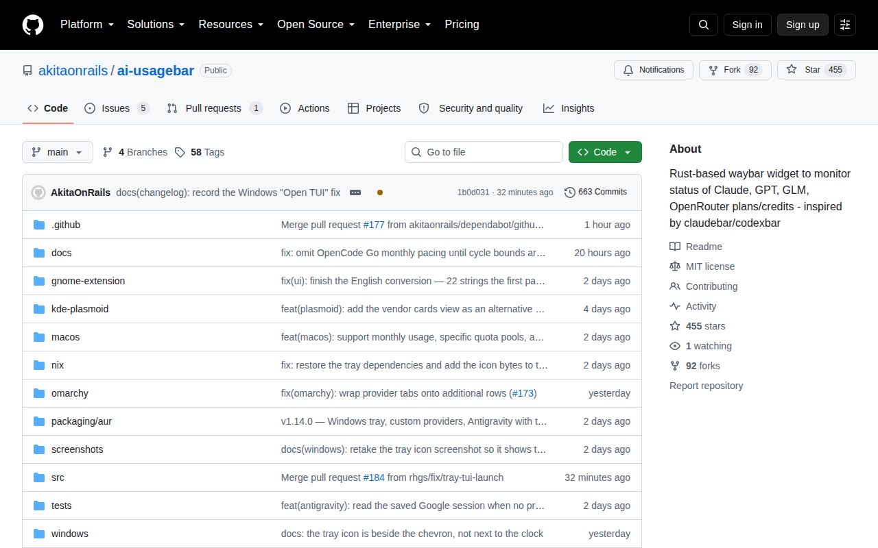
Task: Click the Sign up button
Action: (803, 25)
